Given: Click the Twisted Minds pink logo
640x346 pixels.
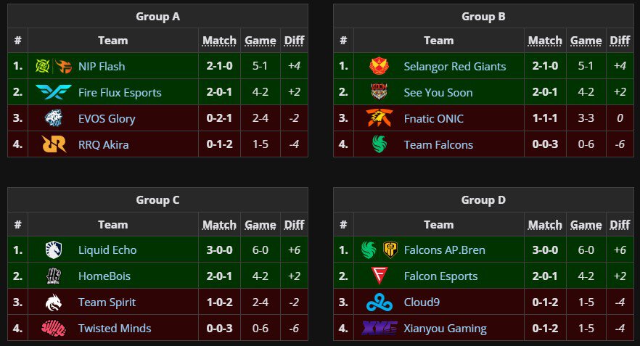Looking at the screenshot, I should pos(54,328).
